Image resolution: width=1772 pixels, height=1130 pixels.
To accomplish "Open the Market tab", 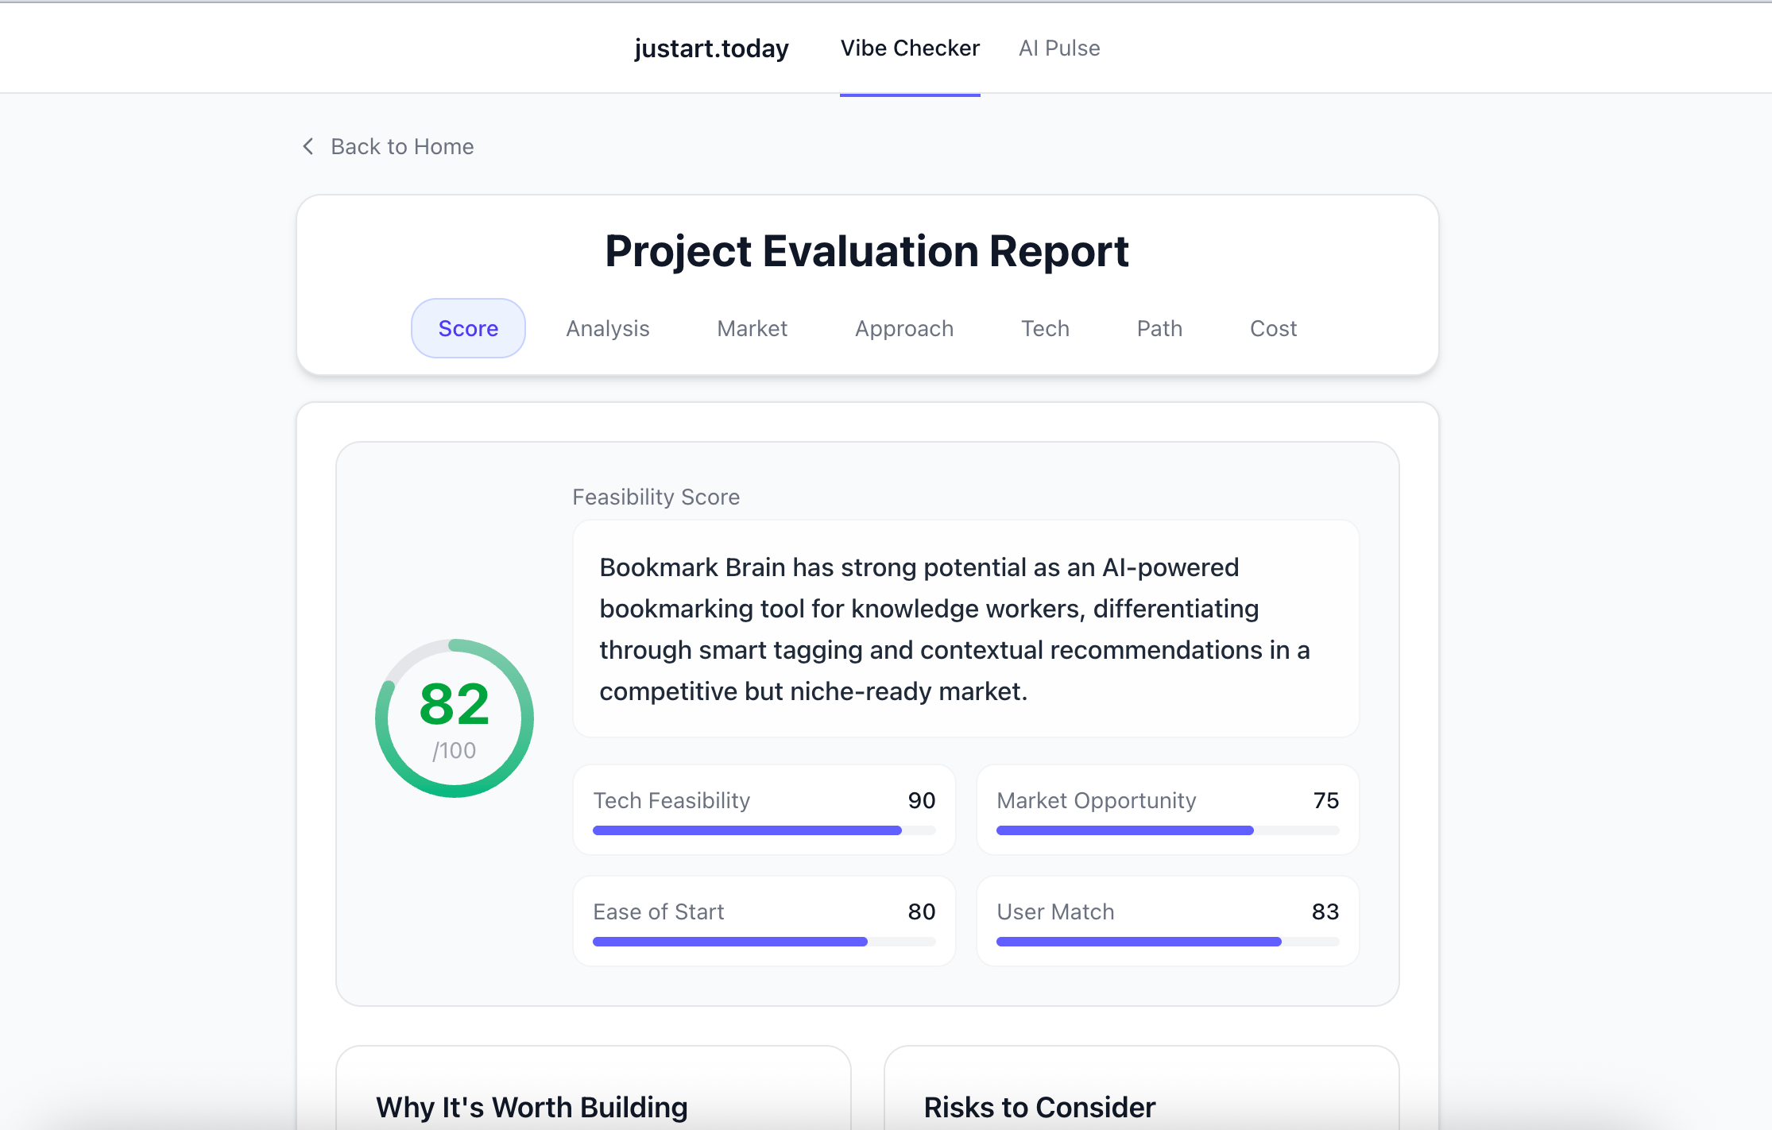I will 752,328.
